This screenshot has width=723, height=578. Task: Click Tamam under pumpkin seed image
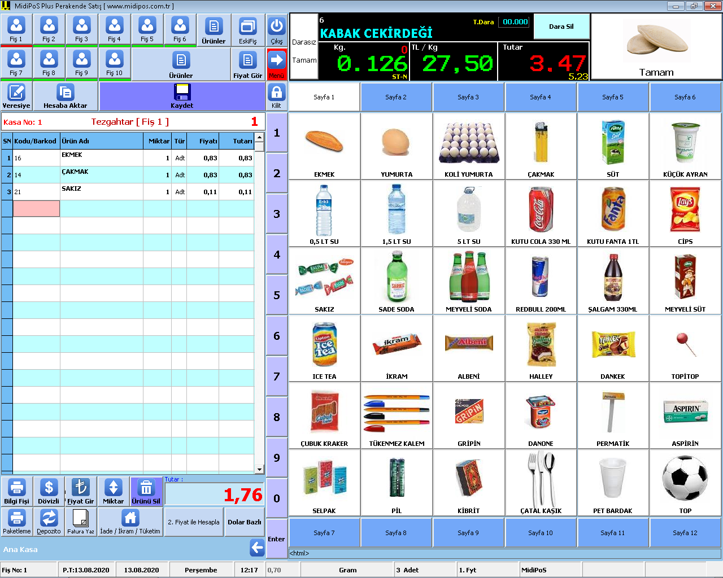(656, 72)
